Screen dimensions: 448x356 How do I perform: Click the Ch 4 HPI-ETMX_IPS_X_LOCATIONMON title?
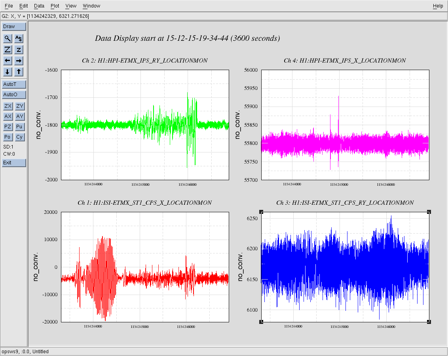tap(345, 61)
